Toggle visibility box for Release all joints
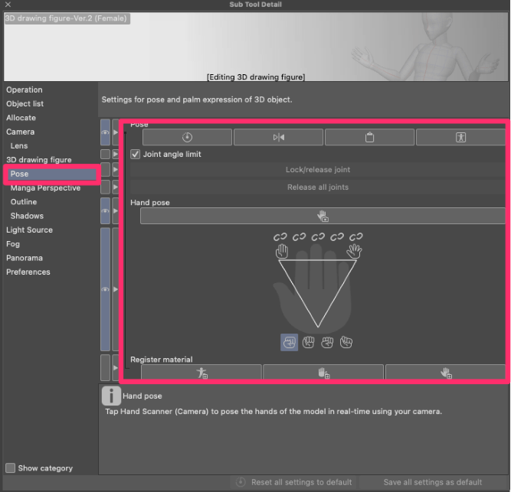The image size is (511, 492). pos(105,187)
